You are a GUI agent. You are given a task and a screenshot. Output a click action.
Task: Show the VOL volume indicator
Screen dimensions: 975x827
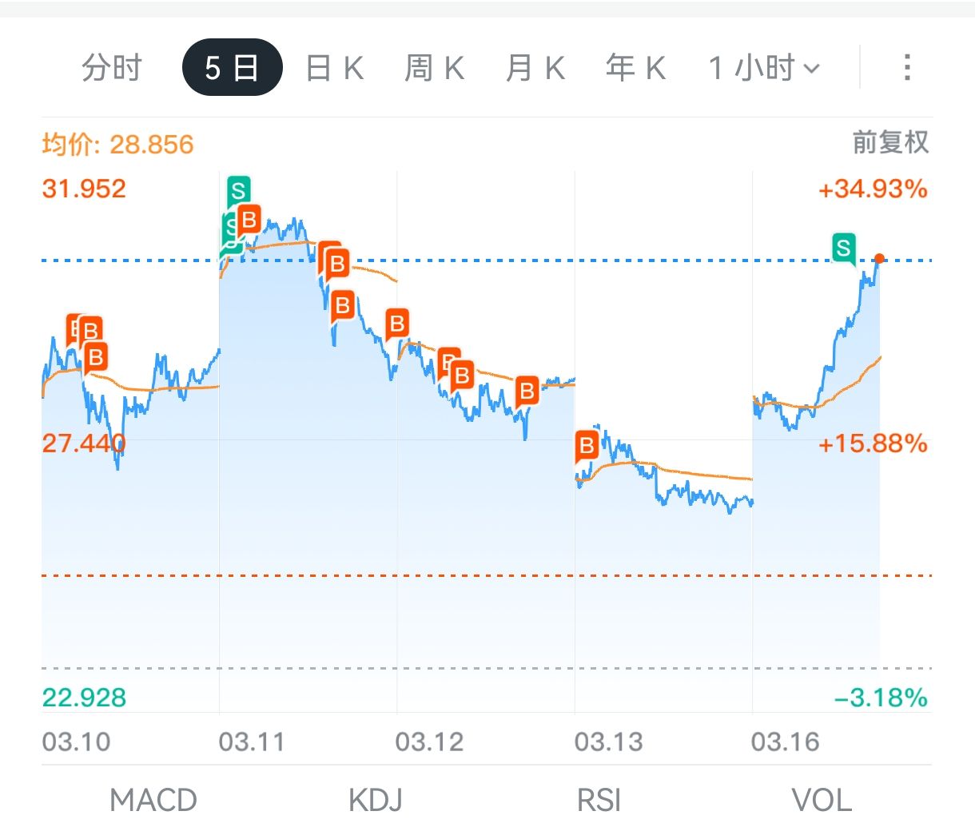coord(822,800)
